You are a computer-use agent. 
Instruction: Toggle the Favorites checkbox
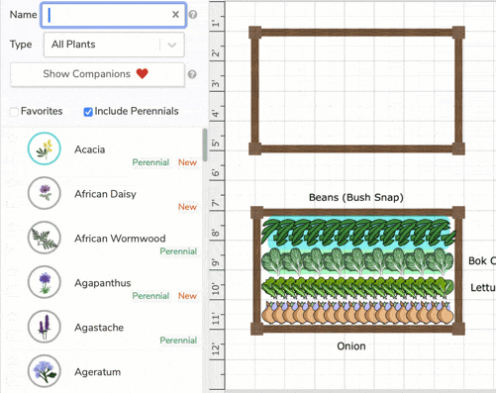14,112
